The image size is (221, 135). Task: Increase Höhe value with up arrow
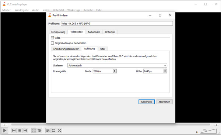point(165,70)
